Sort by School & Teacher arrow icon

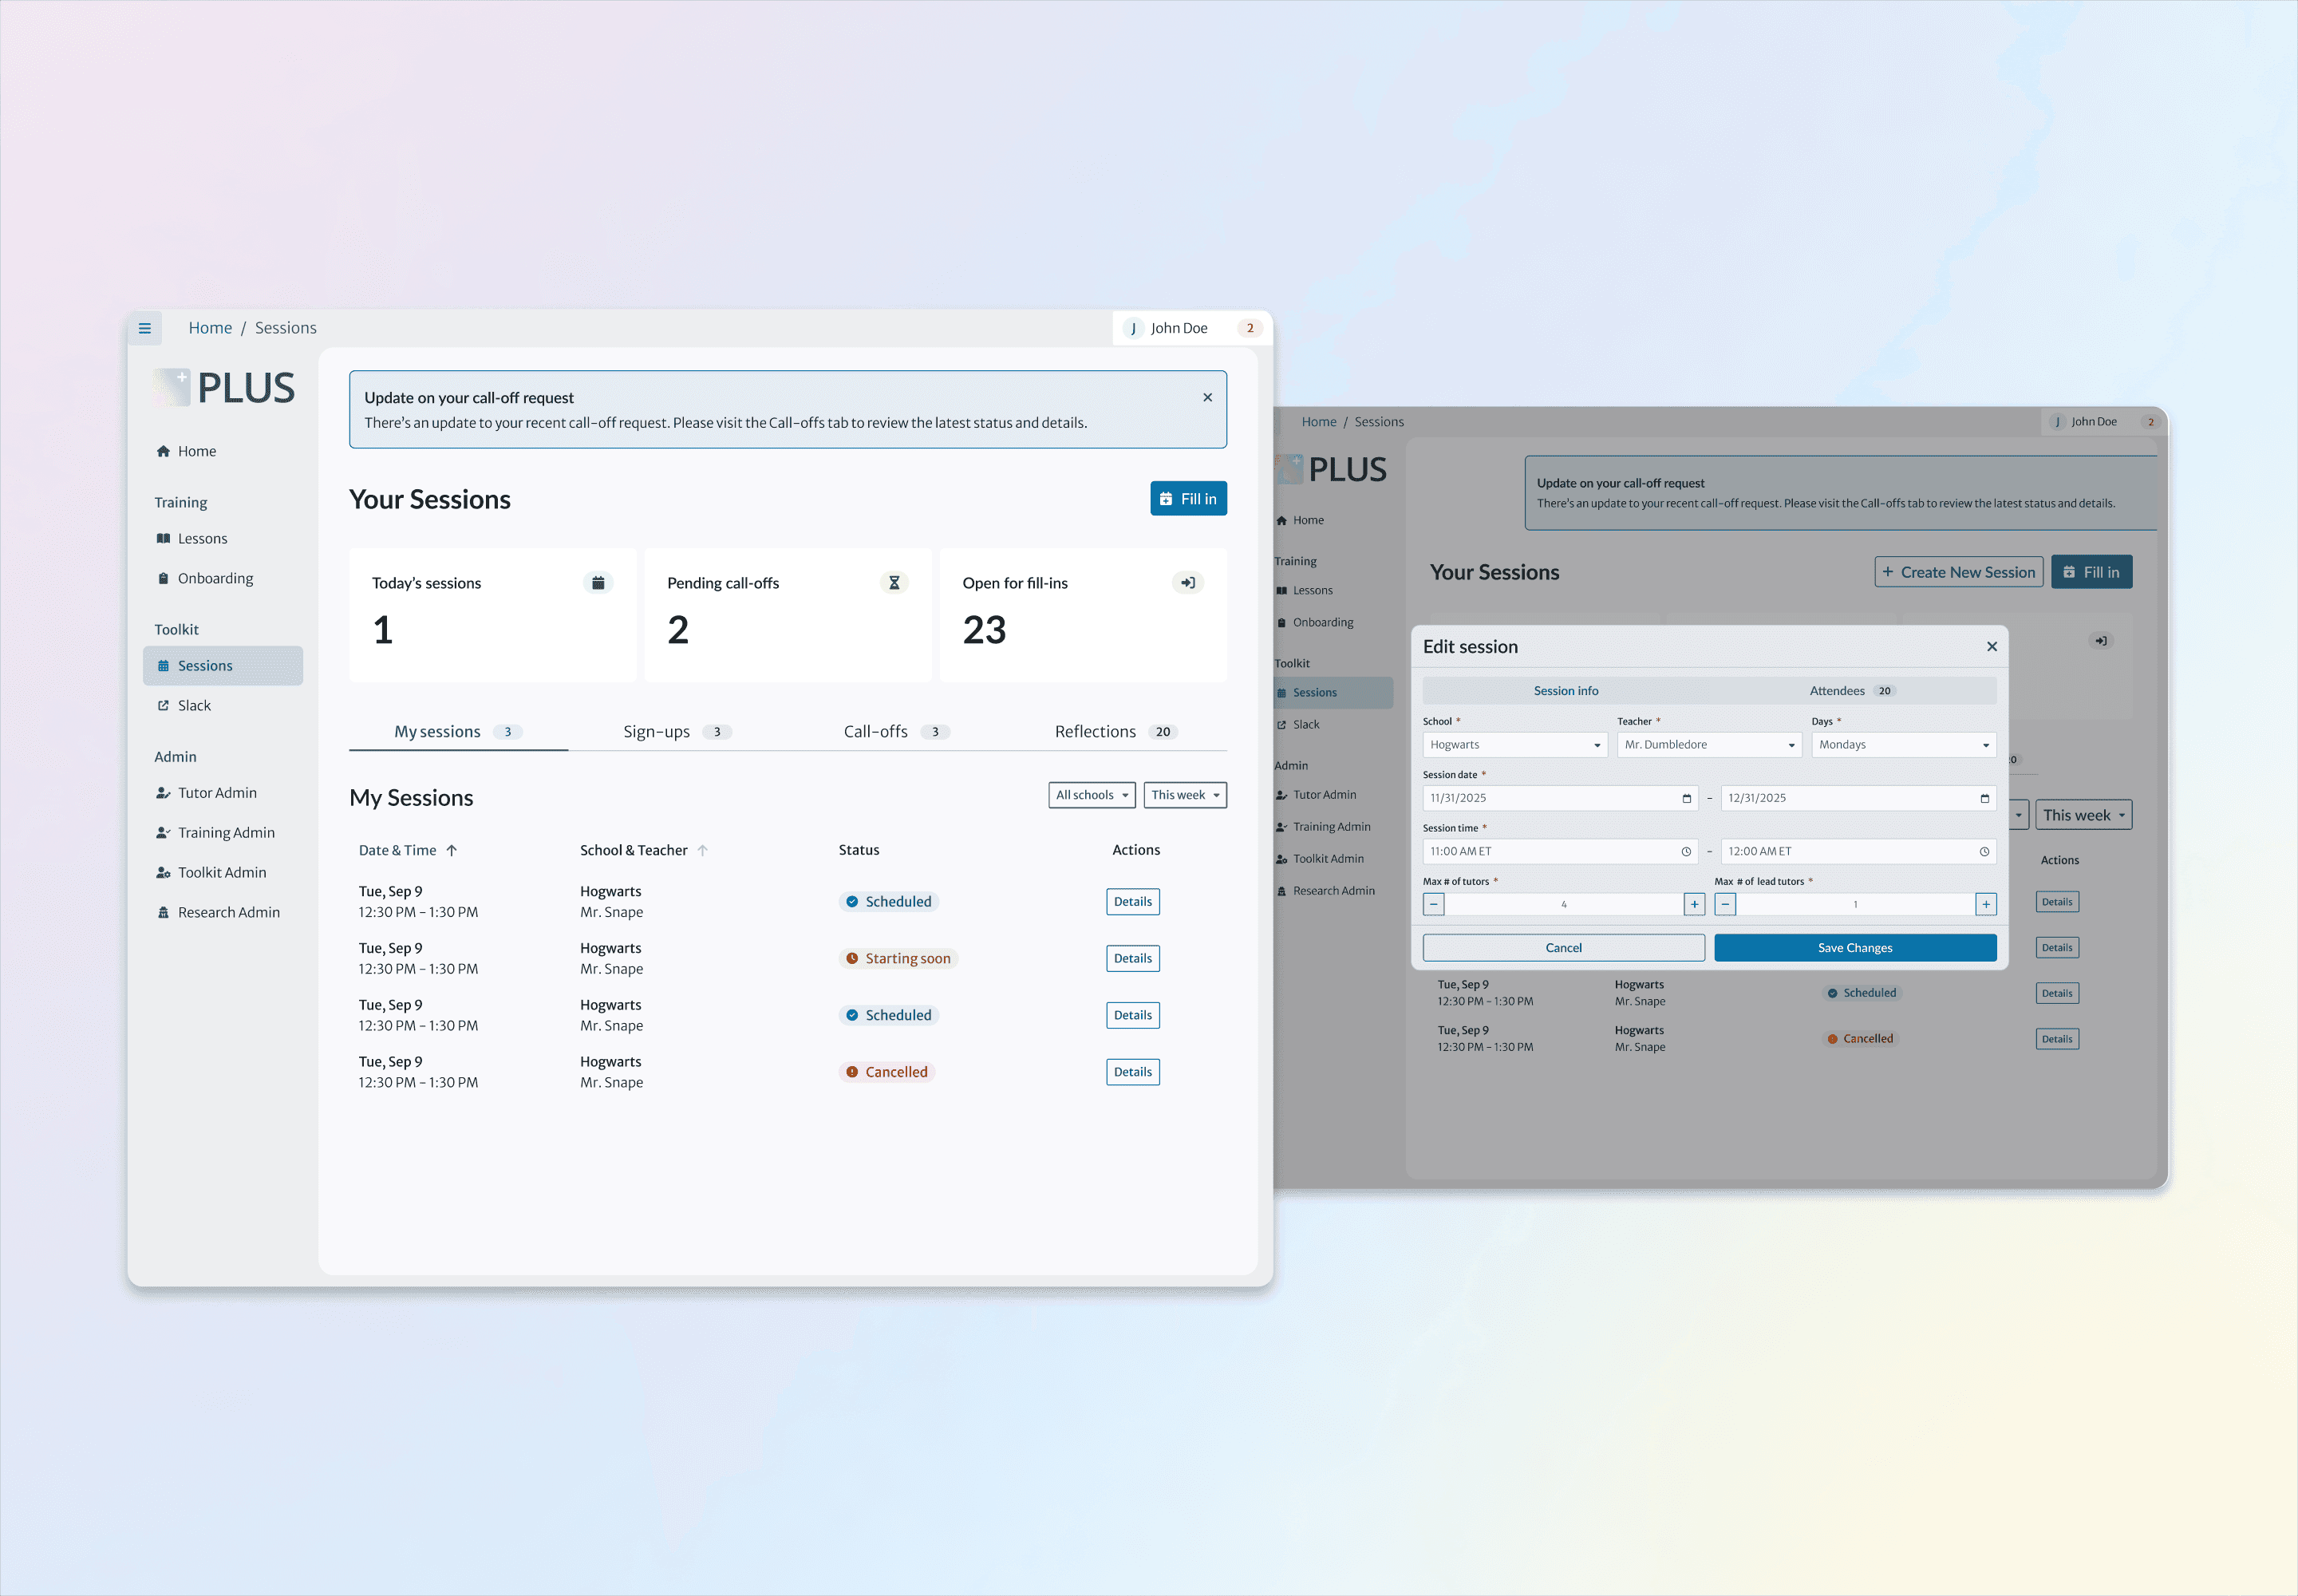[703, 850]
